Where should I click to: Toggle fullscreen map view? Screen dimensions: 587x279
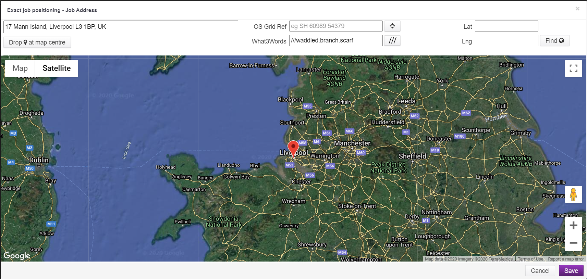[x=573, y=68]
